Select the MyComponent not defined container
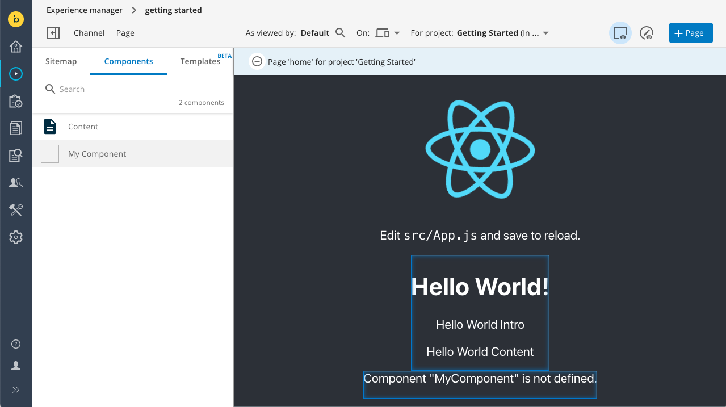This screenshot has height=407, width=726. pyautogui.click(x=480, y=384)
